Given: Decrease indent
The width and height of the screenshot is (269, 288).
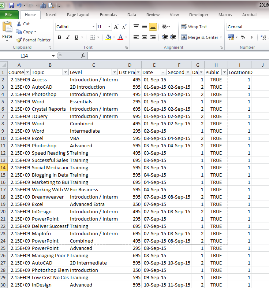Looking at the screenshot, I should click(x=165, y=37).
